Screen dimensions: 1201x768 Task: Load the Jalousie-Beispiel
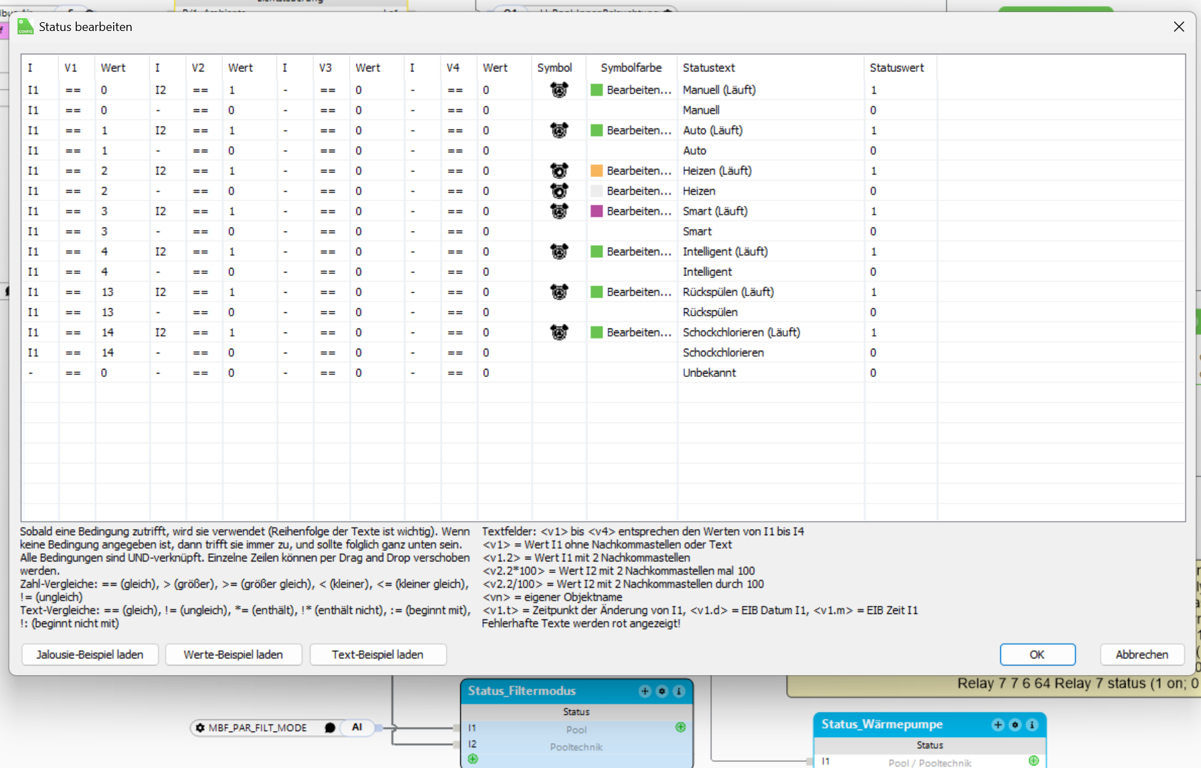pos(90,654)
